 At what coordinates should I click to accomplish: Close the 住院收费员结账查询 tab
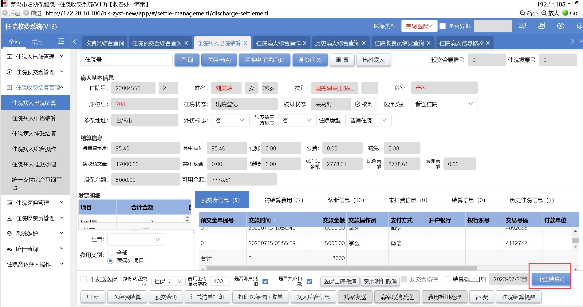429,43
